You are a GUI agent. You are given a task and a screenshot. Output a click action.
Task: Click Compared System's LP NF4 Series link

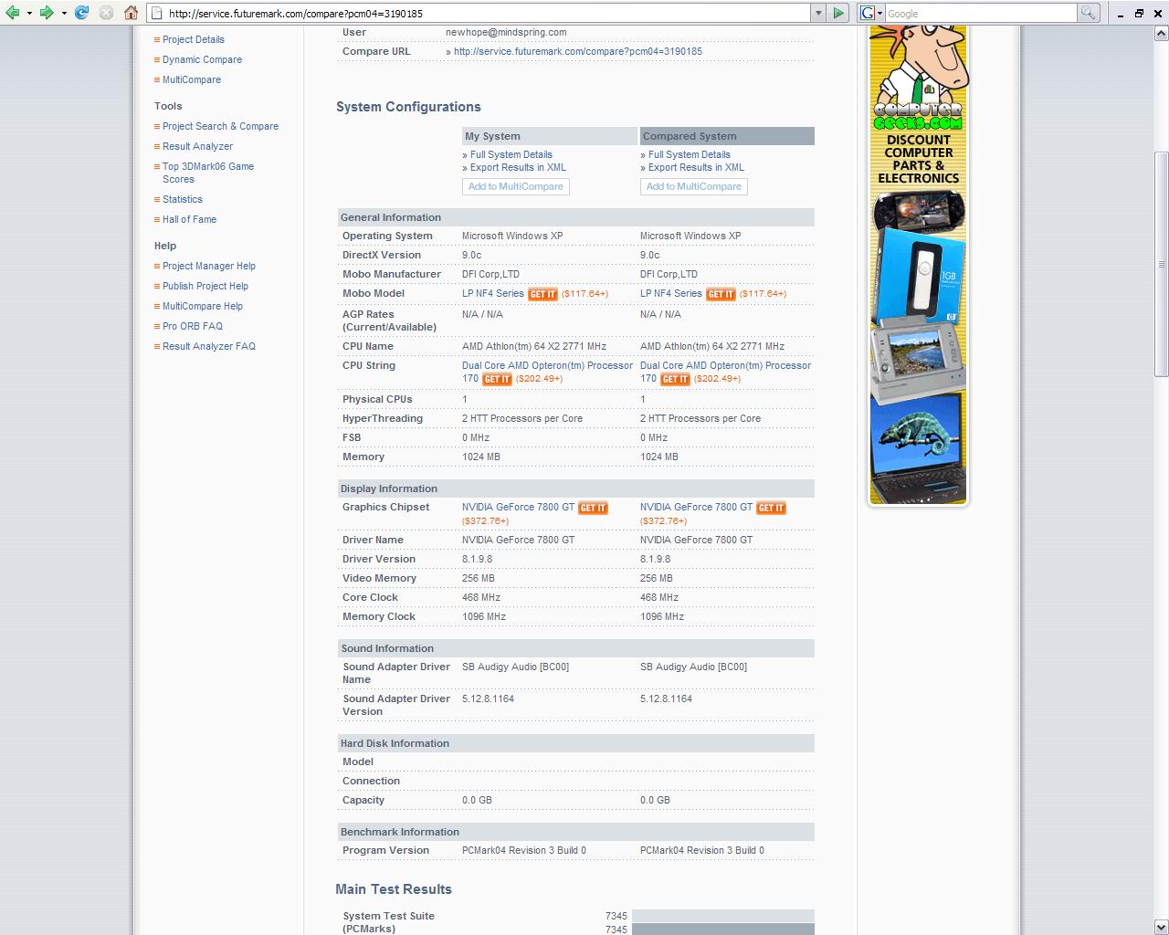coord(671,293)
